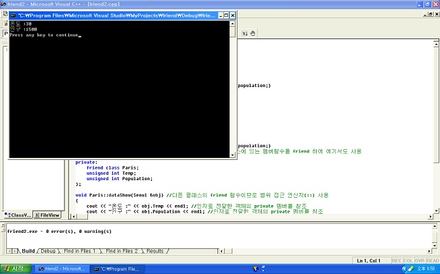Maximize the console output window
The width and height of the screenshot is (440, 274).
(223, 14)
